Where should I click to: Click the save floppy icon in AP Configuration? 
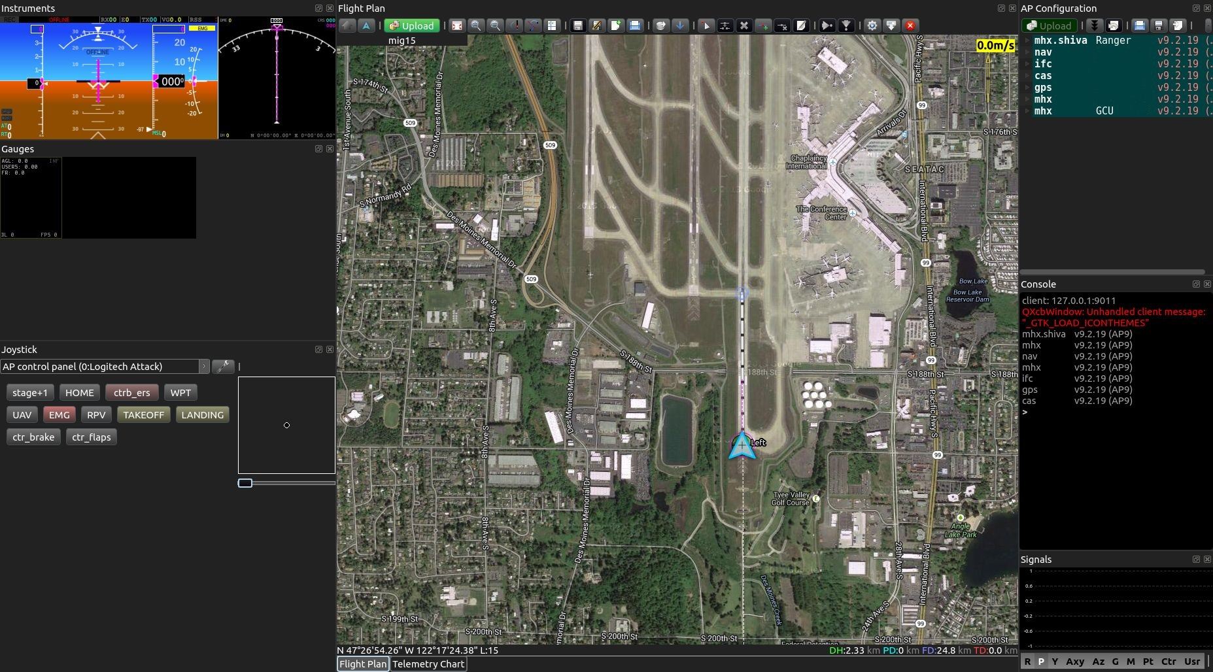1159,25
